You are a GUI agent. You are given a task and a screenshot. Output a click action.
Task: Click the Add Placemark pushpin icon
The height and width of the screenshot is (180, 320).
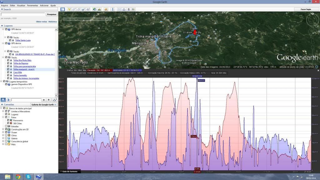69,9
